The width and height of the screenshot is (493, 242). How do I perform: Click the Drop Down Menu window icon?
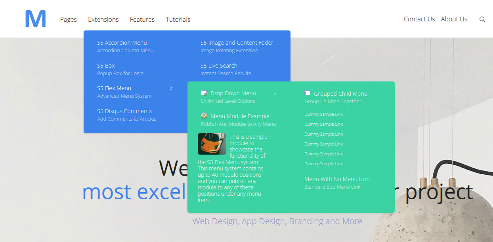[204, 93]
